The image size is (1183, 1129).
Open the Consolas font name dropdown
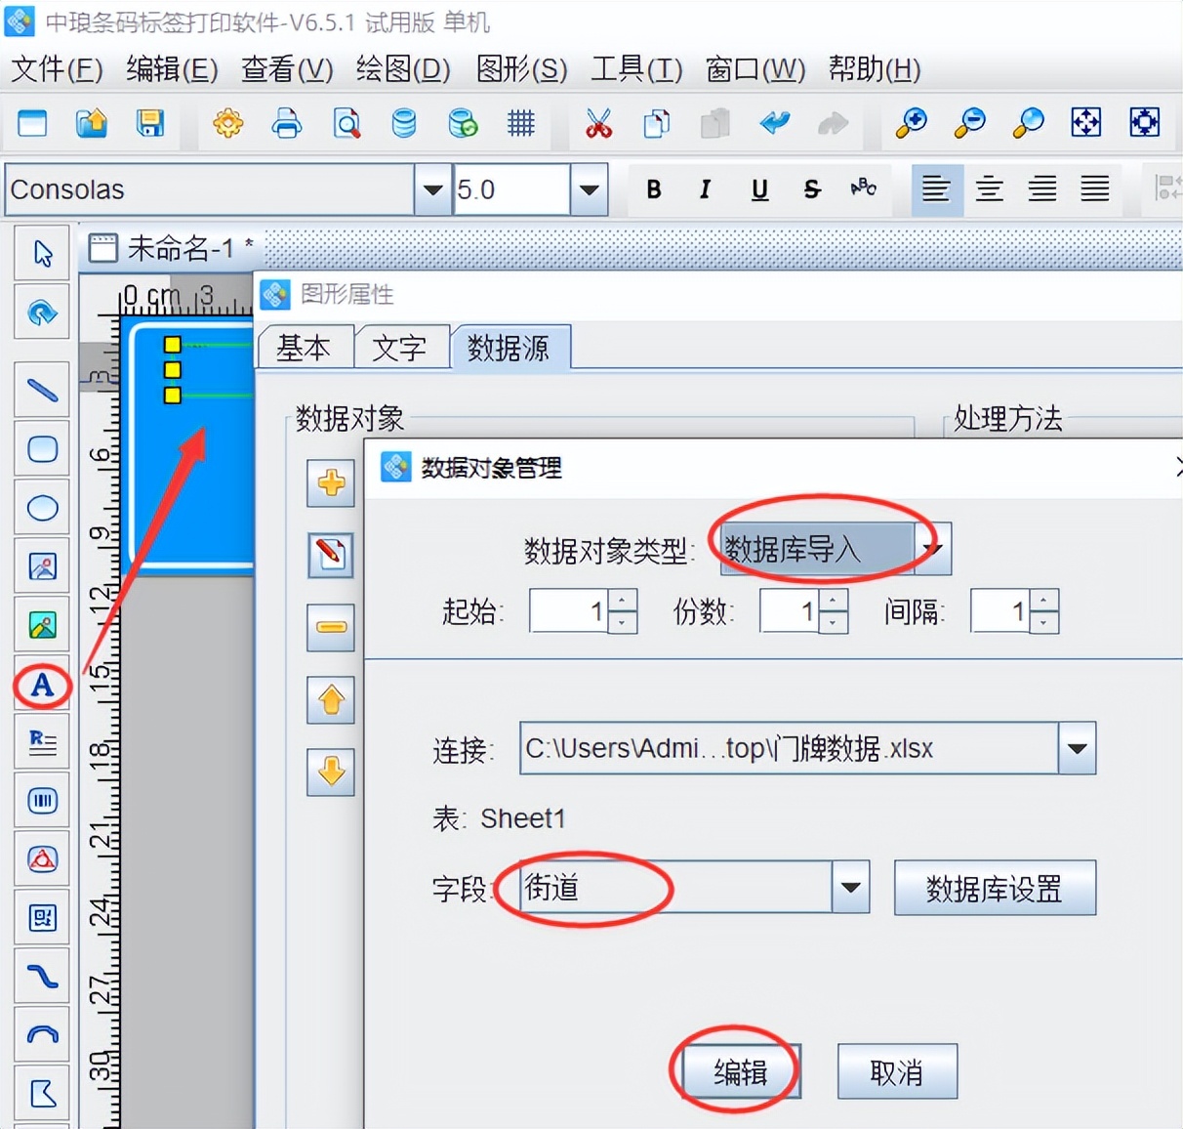tap(431, 189)
